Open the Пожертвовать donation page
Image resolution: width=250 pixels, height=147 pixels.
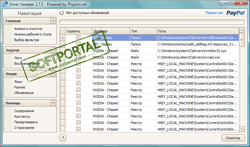click(26, 122)
